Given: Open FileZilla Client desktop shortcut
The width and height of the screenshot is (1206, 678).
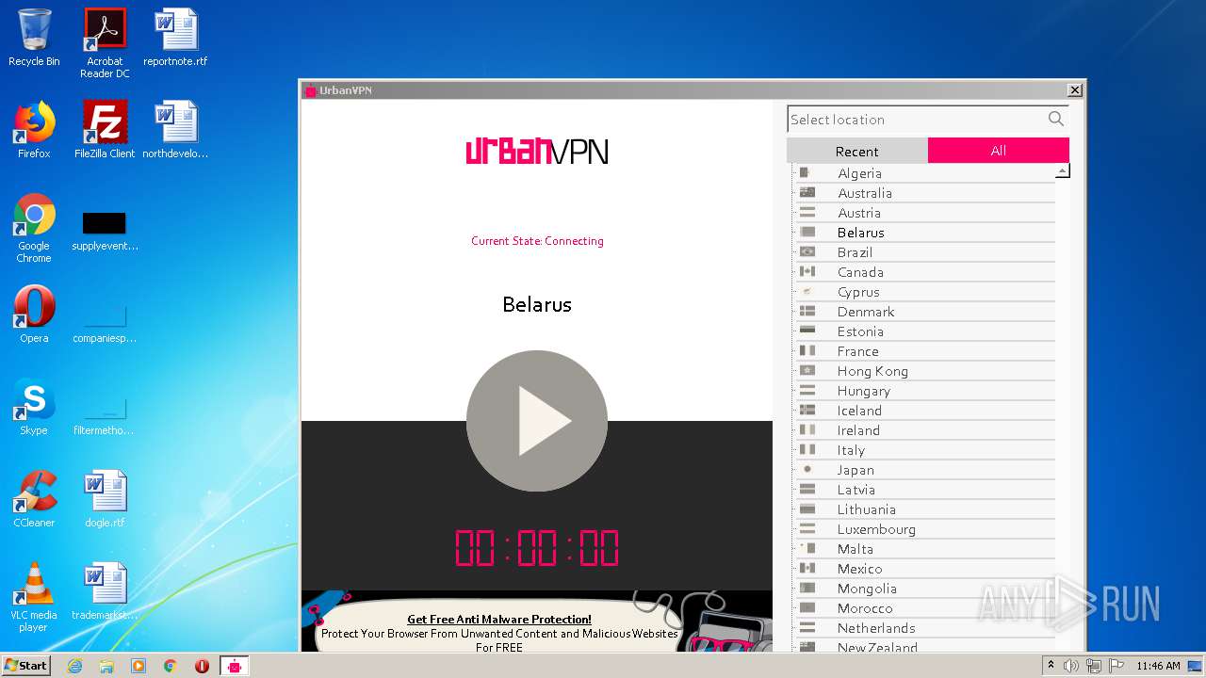Looking at the screenshot, I should 105,130.
